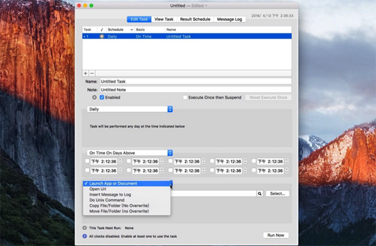This screenshot has width=376, height=246.
Task: Switch to the Edit Task tab
Action: point(139,19)
